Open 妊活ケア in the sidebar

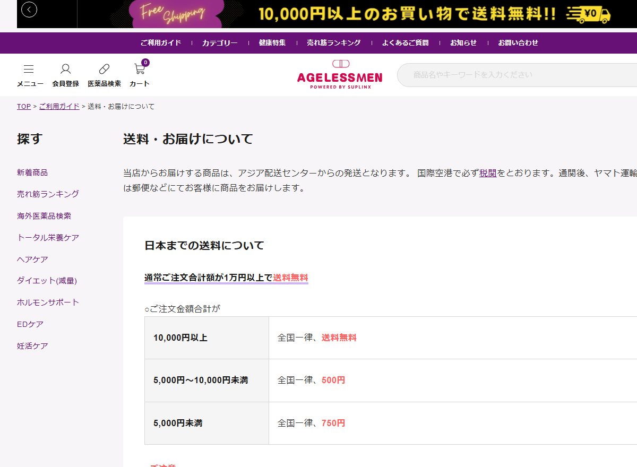[32, 346]
